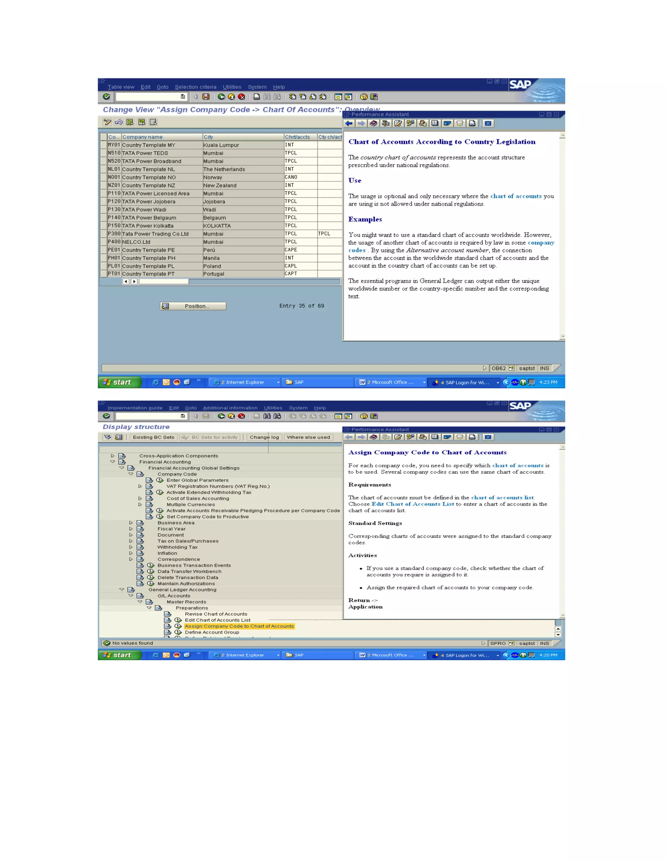Open Windows start button in upper taskbar
666x861 pixels.
tap(119, 382)
